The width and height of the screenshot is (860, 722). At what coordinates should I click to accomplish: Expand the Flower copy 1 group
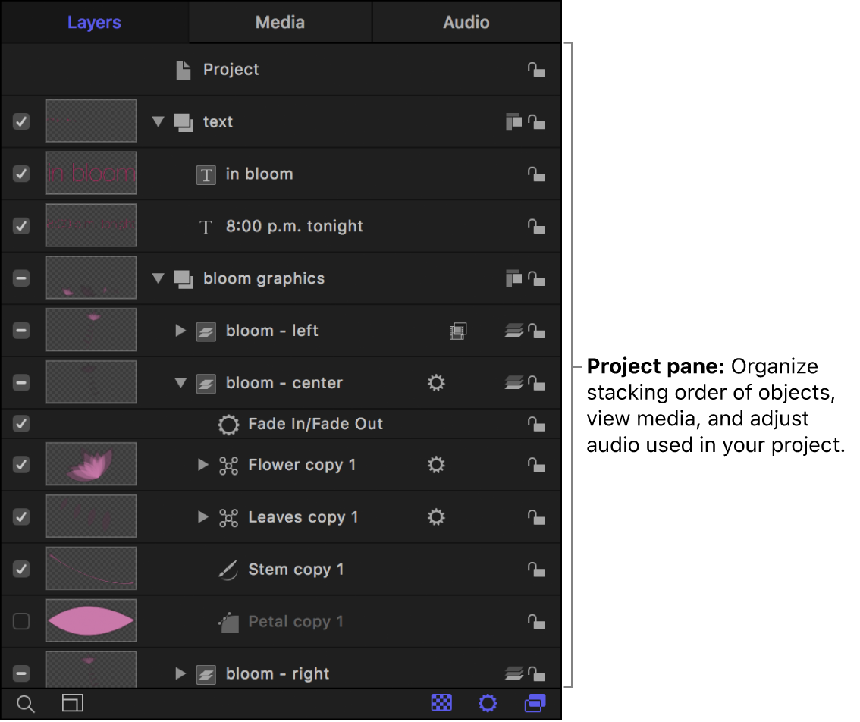[x=202, y=464]
